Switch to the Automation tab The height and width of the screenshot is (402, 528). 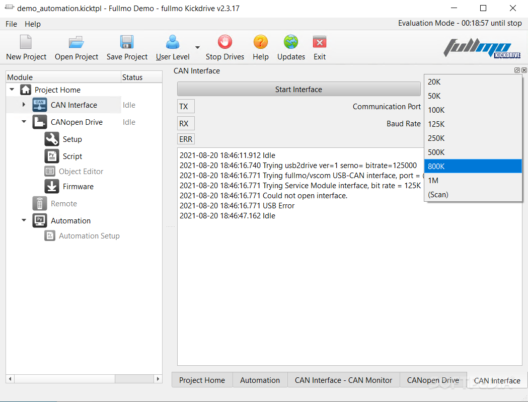pyautogui.click(x=260, y=380)
